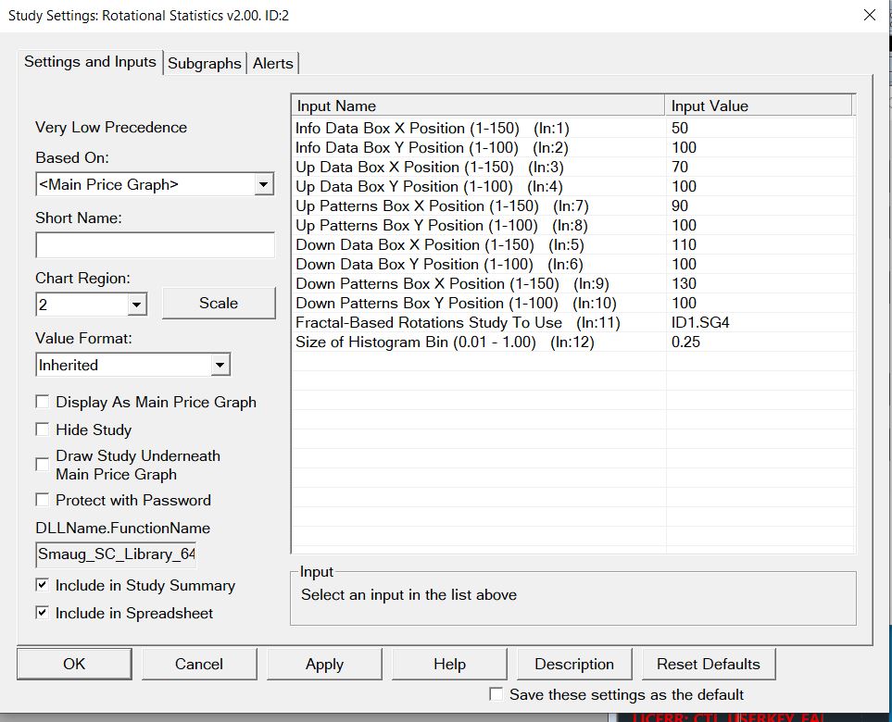Select Down Patterns Box X Position row
Image resolution: width=892 pixels, height=722 pixels.
coord(572,283)
